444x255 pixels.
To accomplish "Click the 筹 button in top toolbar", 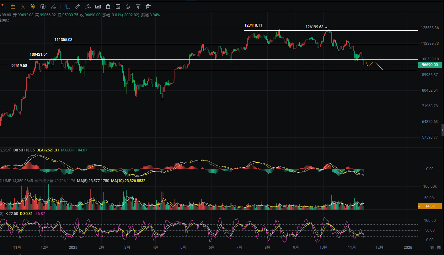I will click(x=33, y=7).
